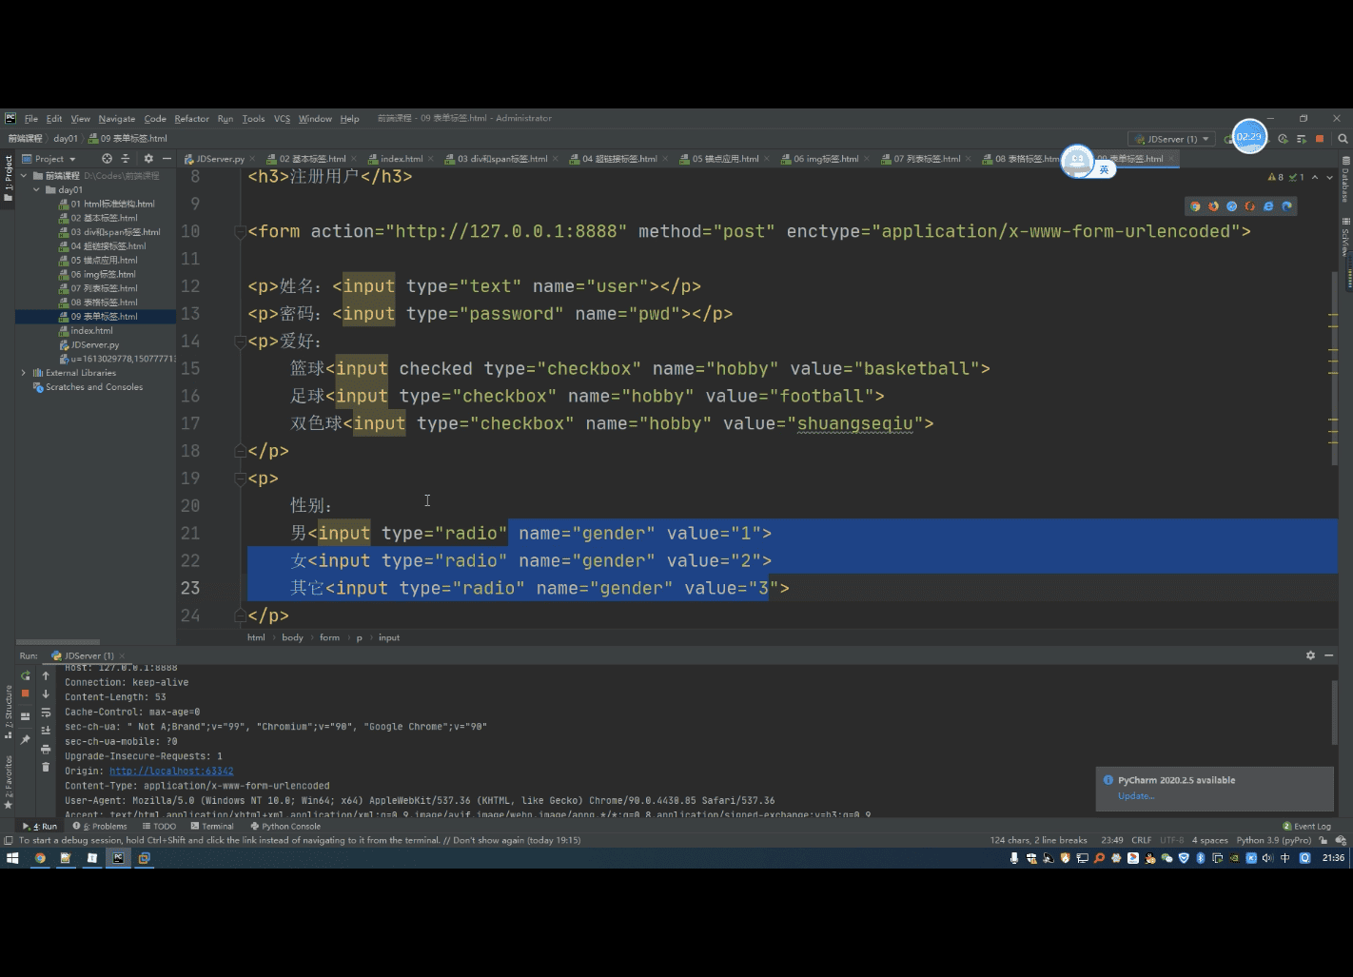Open file in Internet Explorer from browser popup

[x=1268, y=206]
